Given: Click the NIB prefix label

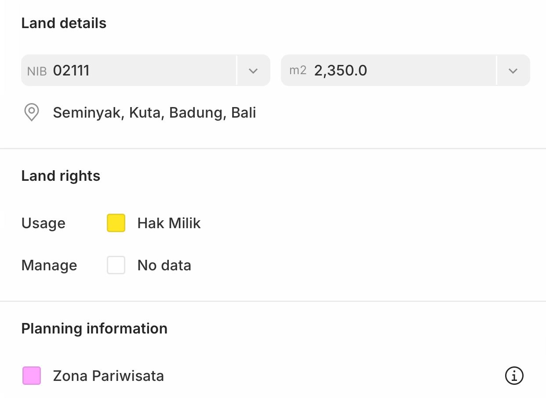Looking at the screenshot, I should tap(37, 71).
